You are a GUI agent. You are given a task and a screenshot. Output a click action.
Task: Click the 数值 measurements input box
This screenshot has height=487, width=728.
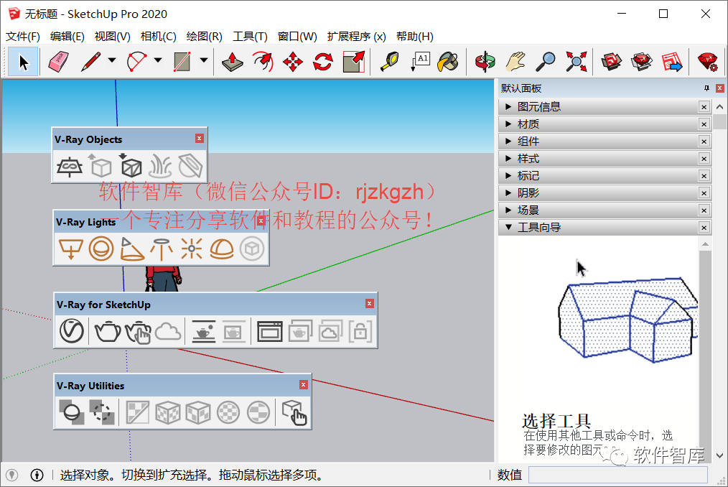617,475
